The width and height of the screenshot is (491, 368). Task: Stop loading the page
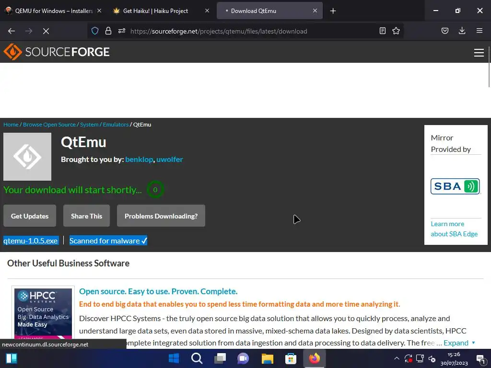point(46,31)
